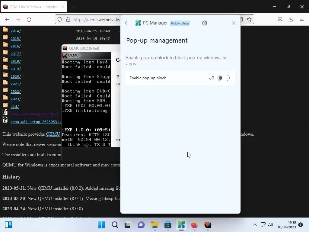Click the QEMU 8.0.2 (64bit) installer title bar

(91, 48)
